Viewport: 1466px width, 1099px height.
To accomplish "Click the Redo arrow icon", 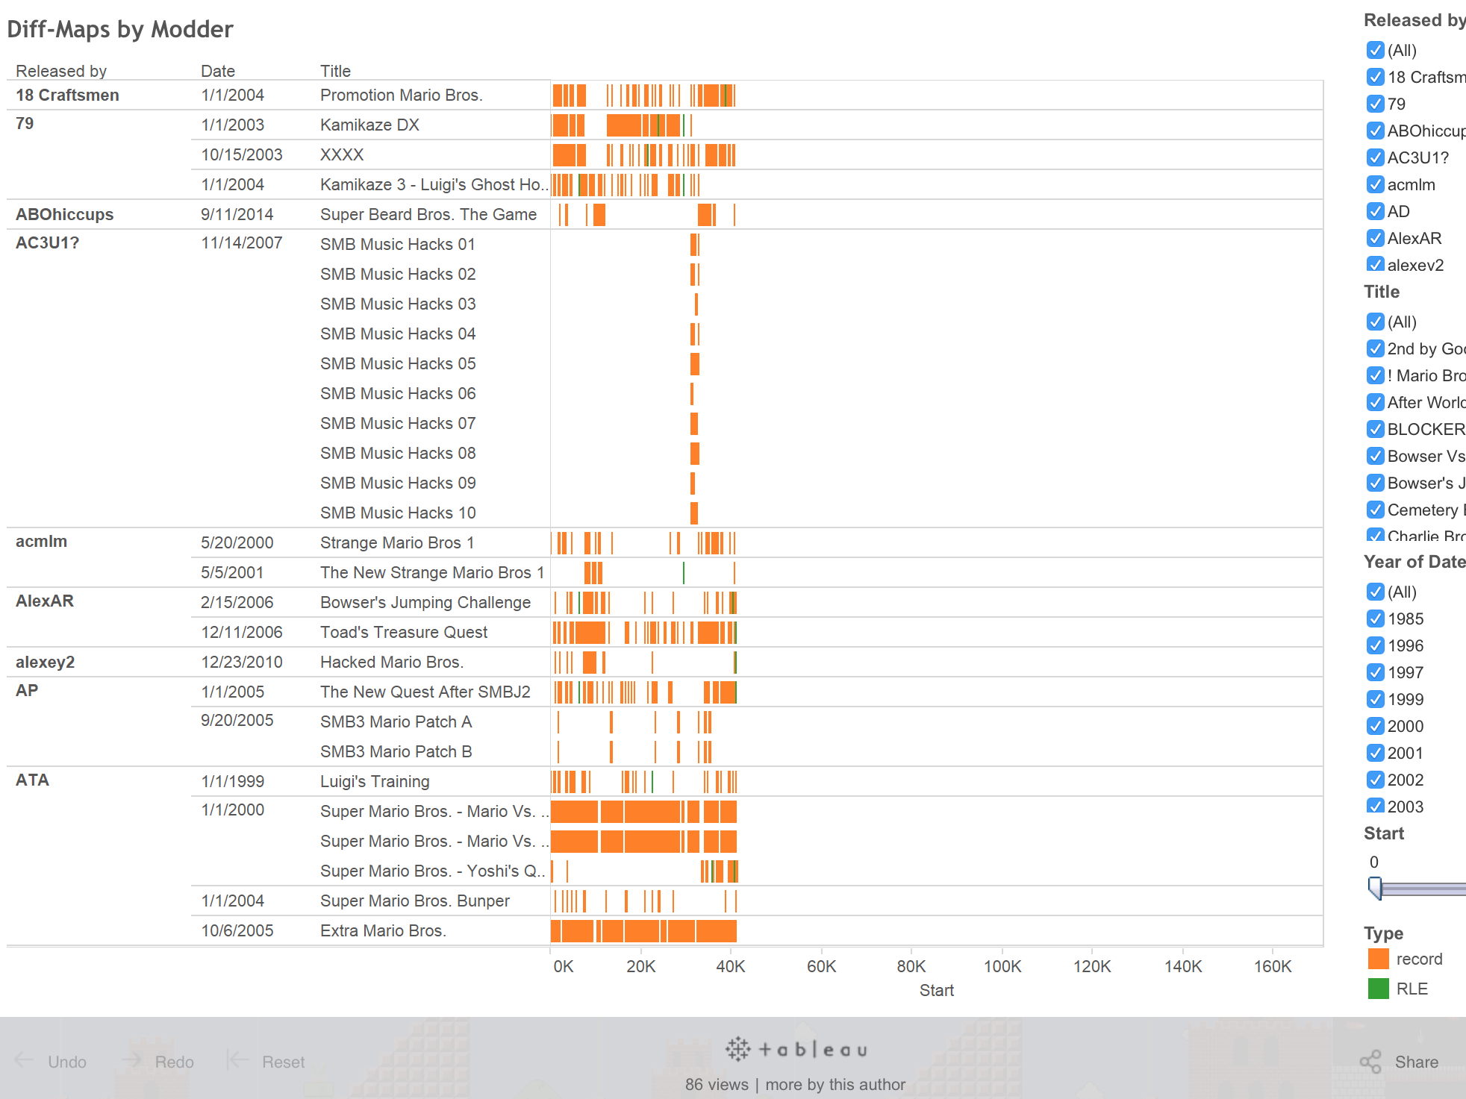I will point(131,1060).
